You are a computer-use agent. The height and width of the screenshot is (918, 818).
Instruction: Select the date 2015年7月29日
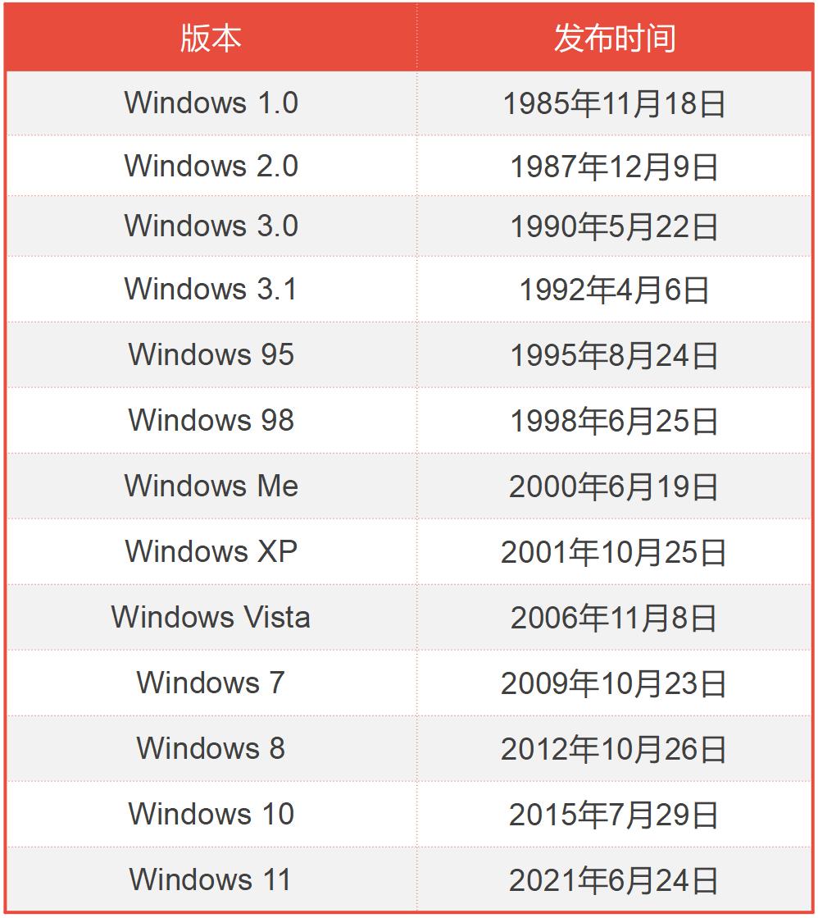click(613, 815)
